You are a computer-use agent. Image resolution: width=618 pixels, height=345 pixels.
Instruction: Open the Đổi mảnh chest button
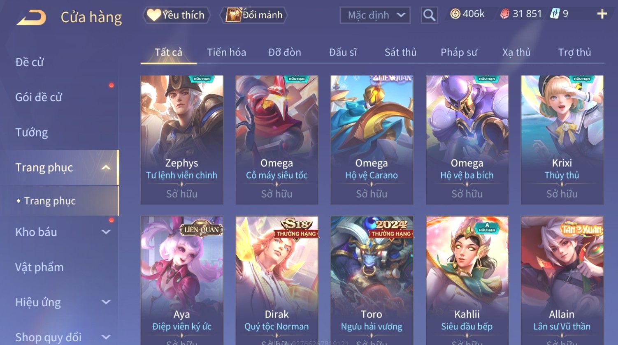[x=254, y=15]
